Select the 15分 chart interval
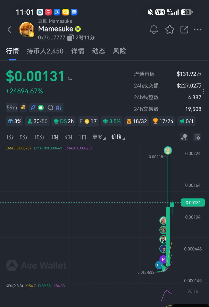Image resolution: width=209 pixels, height=307 pixels. point(39,137)
